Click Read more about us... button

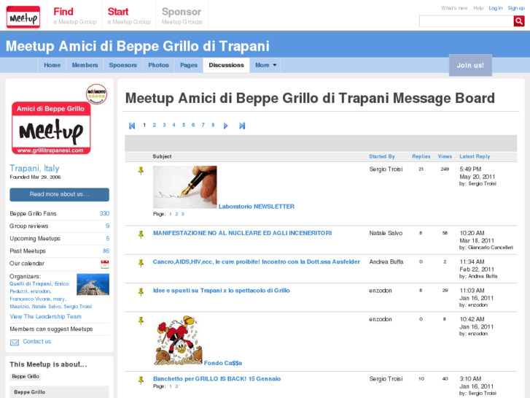[x=59, y=194]
